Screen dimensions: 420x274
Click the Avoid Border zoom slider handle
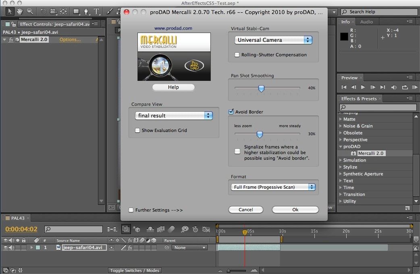[x=260, y=134]
